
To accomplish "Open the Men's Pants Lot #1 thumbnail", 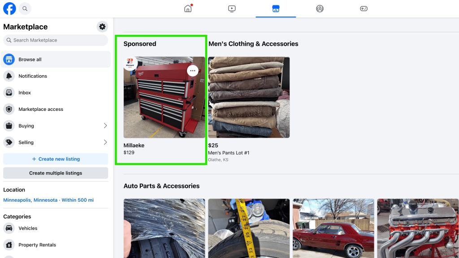I will 249,97.
